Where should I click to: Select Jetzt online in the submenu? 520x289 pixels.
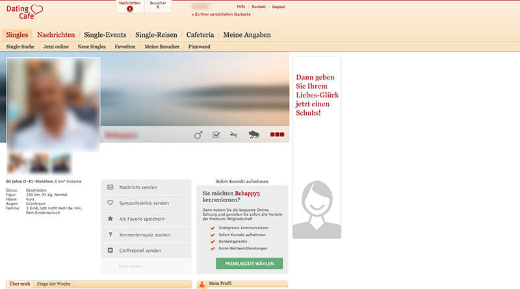57,47
